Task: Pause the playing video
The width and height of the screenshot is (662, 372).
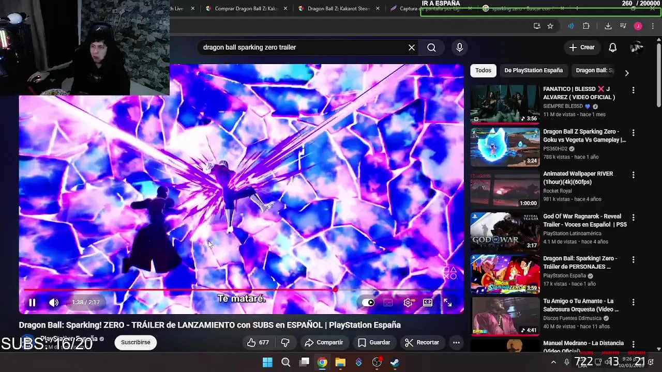Action: (x=32, y=303)
